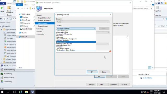This screenshot has width=167, height=94.
Task: Select Local Disk (C:) in Explorer
Action: [x=27, y=29]
